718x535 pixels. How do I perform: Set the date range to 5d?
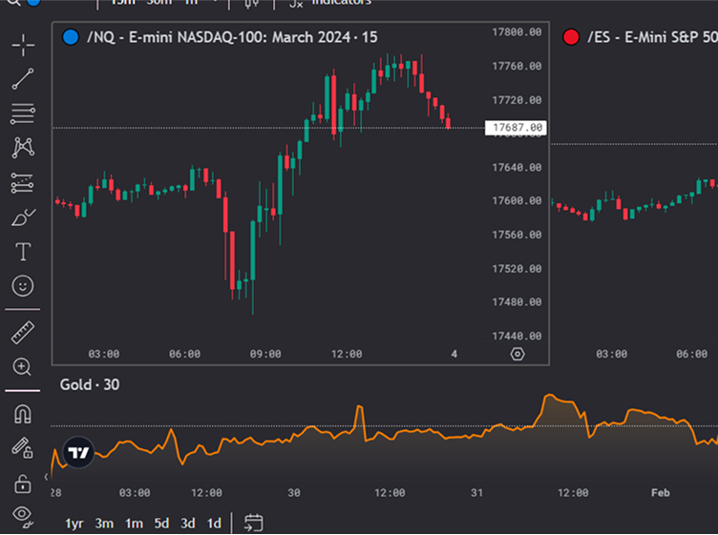(x=161, y=524)
